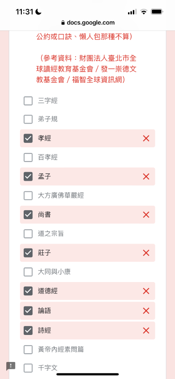Tap the red X beside 論語
This screenshot has width=175, height=379.
pos(146,311)
